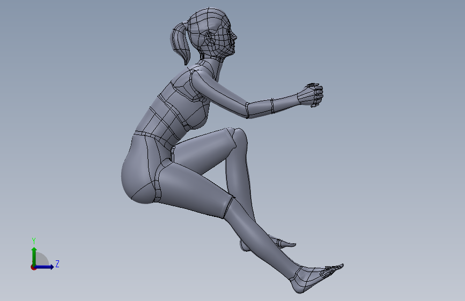
Task: Click the green Y axis of the triad
Action: coord(34,256)
